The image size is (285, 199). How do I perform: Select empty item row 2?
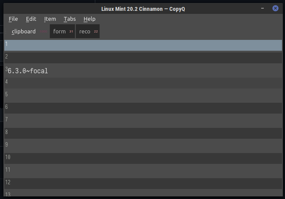coord(143,58)
